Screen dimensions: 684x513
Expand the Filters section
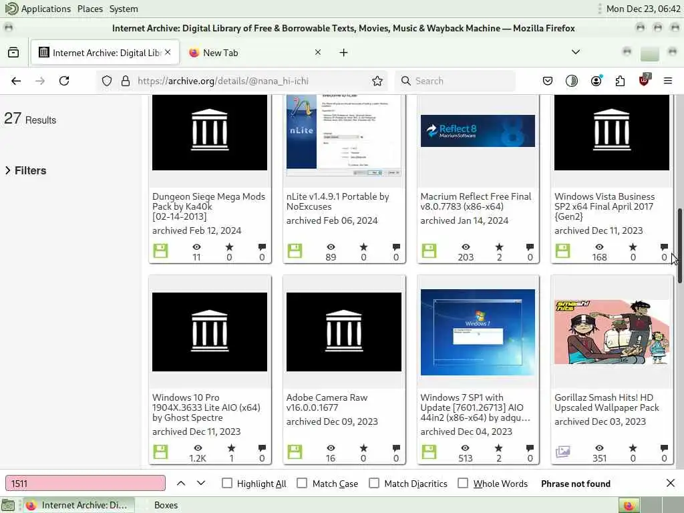[x=26, y=170]
